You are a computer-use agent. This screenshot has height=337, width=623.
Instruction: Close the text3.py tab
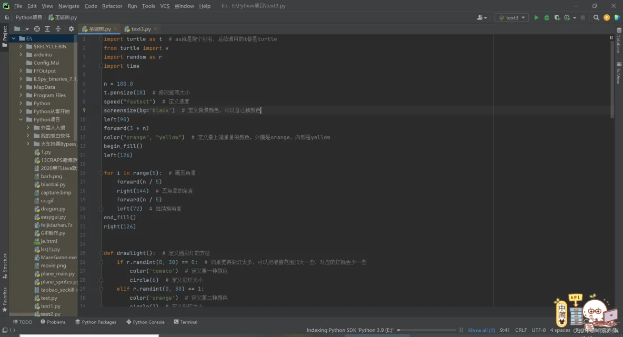tap(155, 29)
